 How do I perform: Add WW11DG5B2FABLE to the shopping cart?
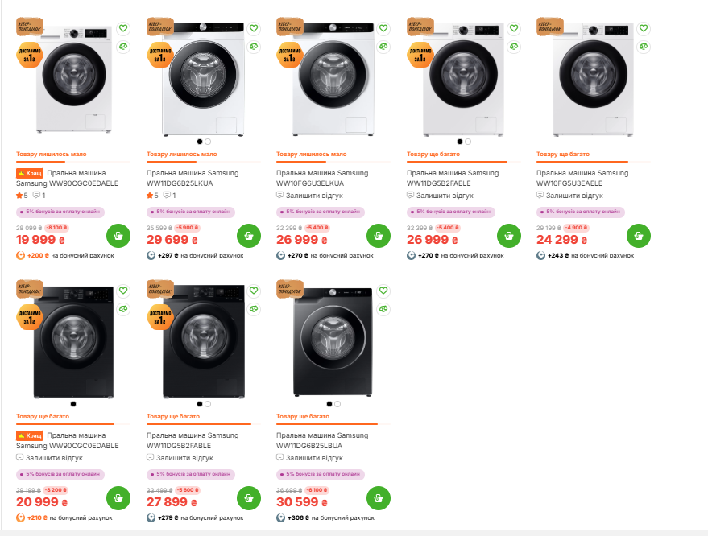click(248, 499)
